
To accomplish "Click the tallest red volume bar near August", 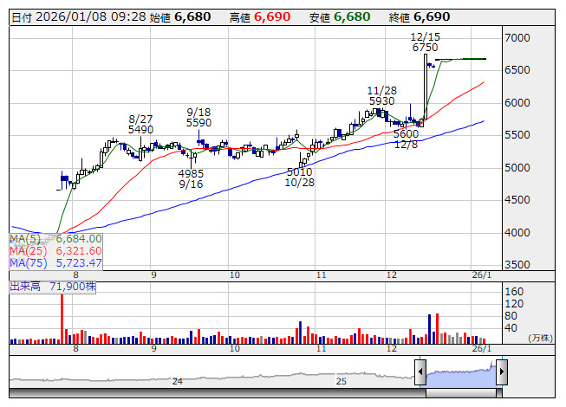I will pos(62,319).
